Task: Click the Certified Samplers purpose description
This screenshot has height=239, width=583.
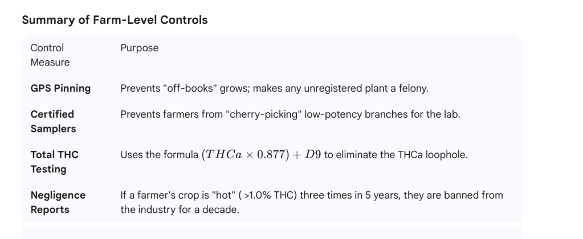Action: [290, 114]
